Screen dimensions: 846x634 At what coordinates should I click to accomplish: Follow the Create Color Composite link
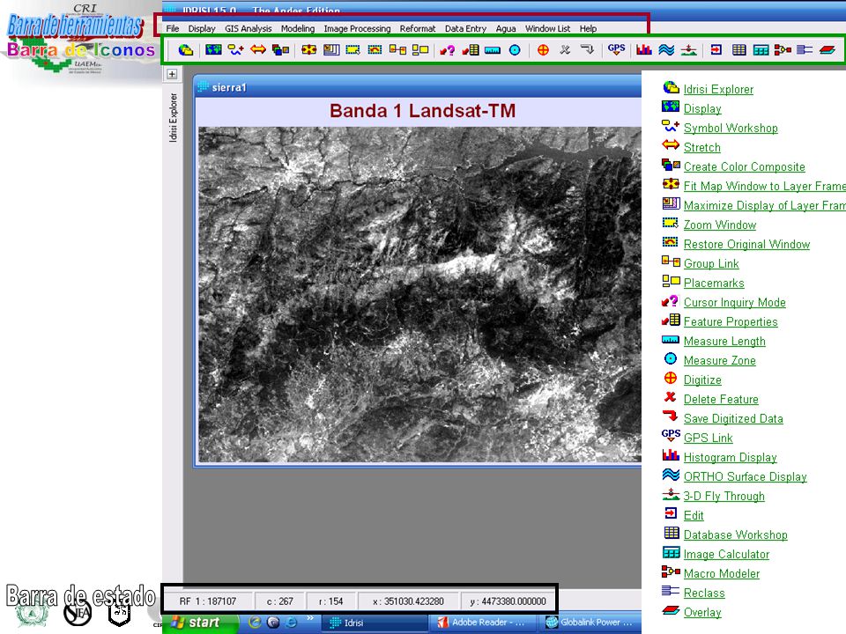coord(744,167)
